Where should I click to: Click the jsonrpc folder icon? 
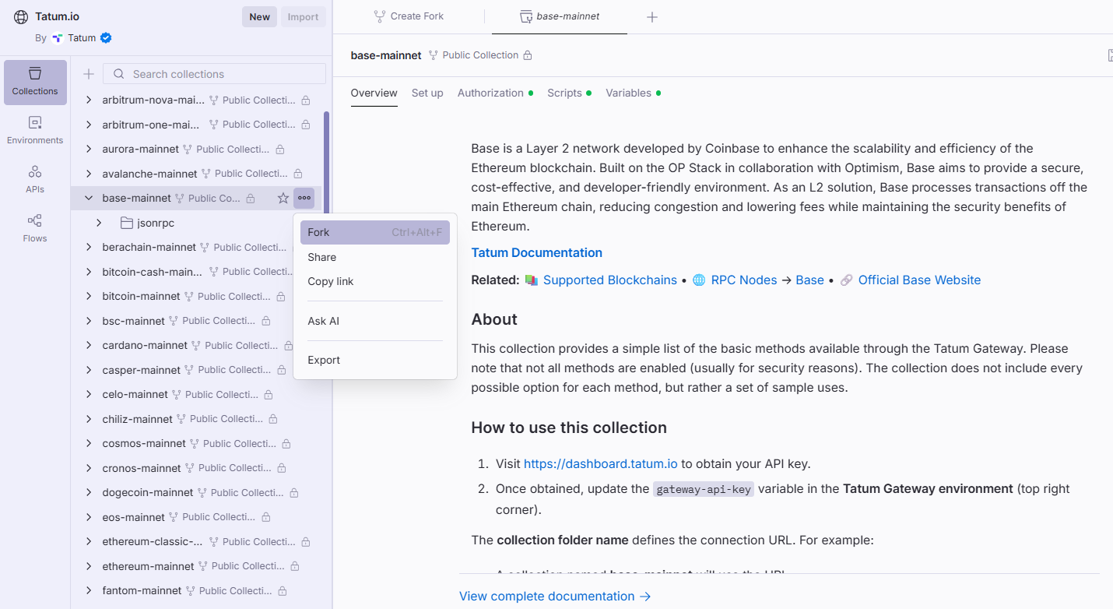tap(127, 223)
